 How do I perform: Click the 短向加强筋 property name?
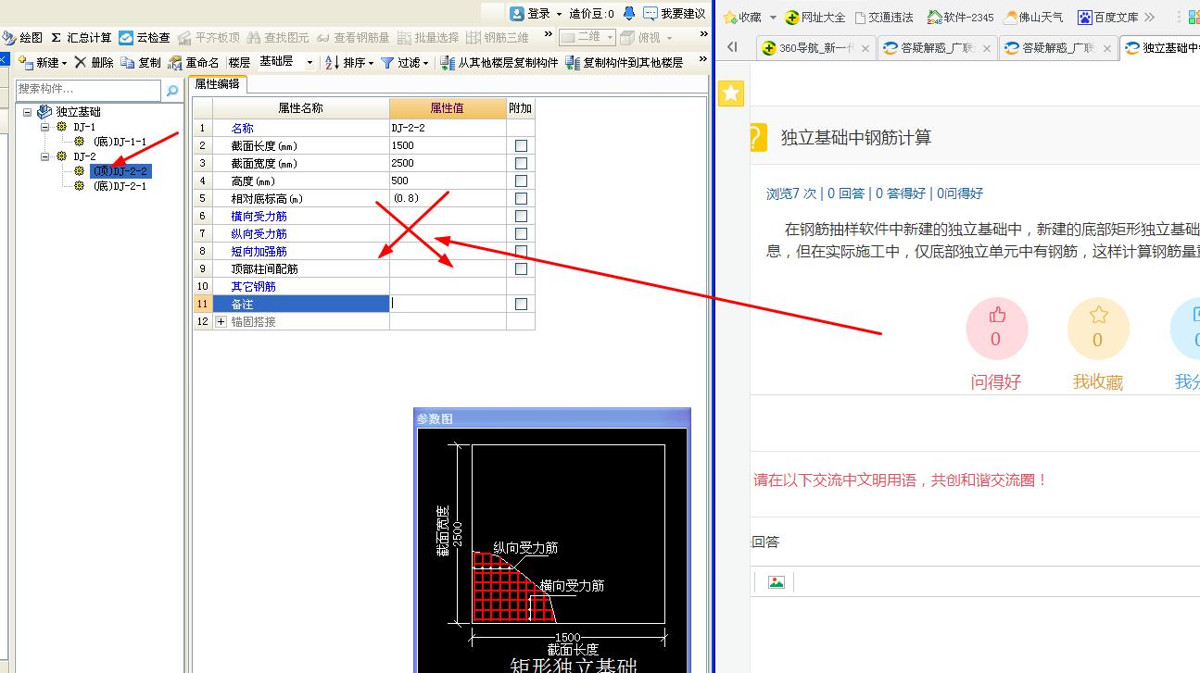[259, 251]
